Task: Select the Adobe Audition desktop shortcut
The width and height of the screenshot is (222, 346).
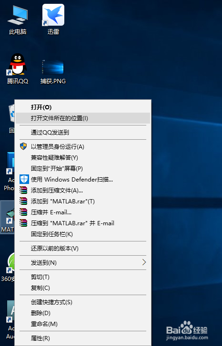Action: [10, 319]
